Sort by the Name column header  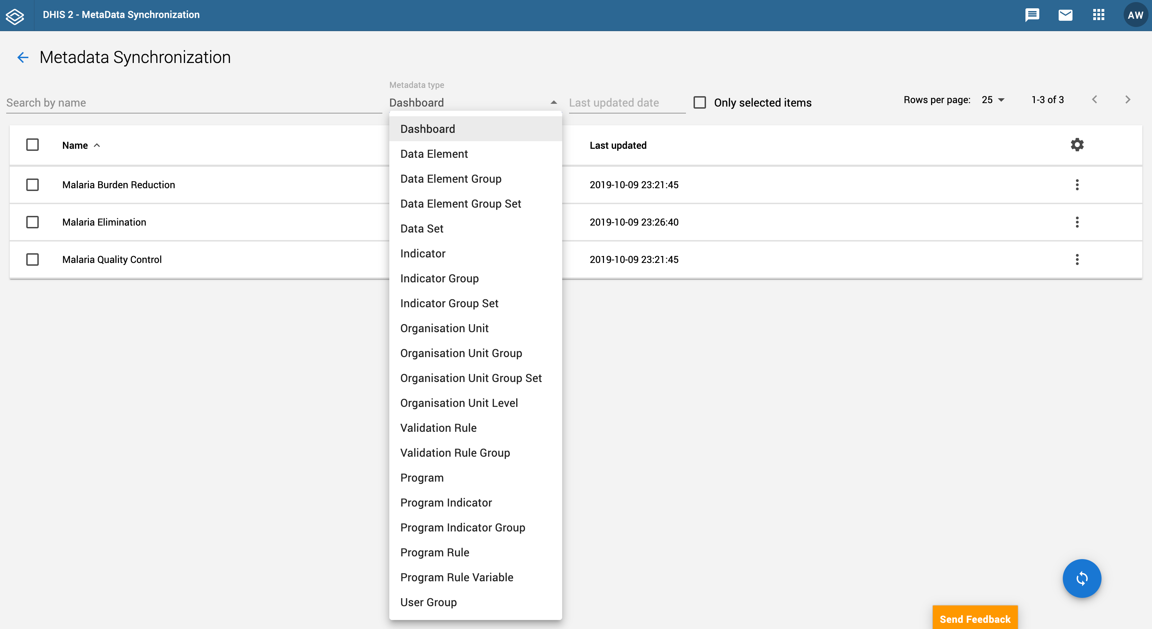pos(75,145)
